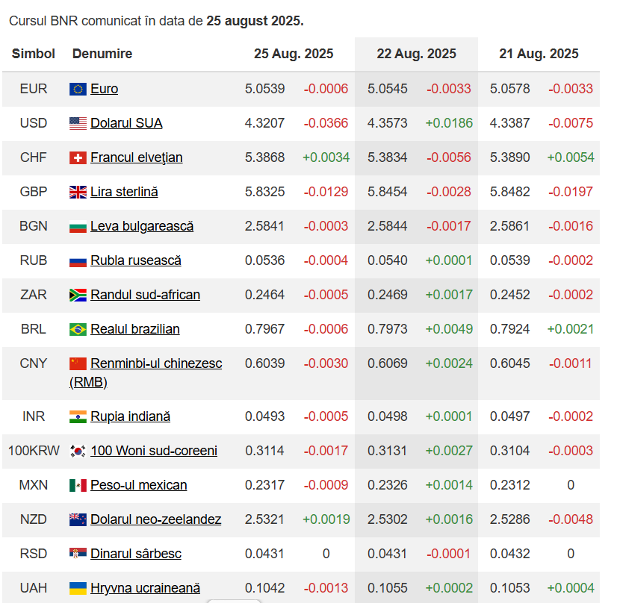Click the CHF change value +0.0034

(x=326, y=157)
